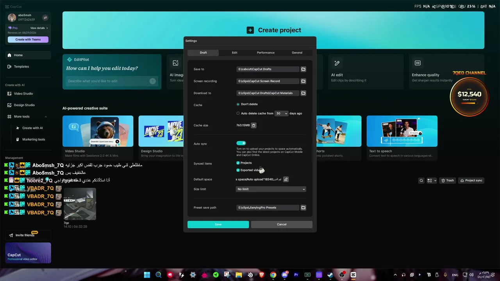Uncheck the Exported videos synced item

[x=238, y=170]
